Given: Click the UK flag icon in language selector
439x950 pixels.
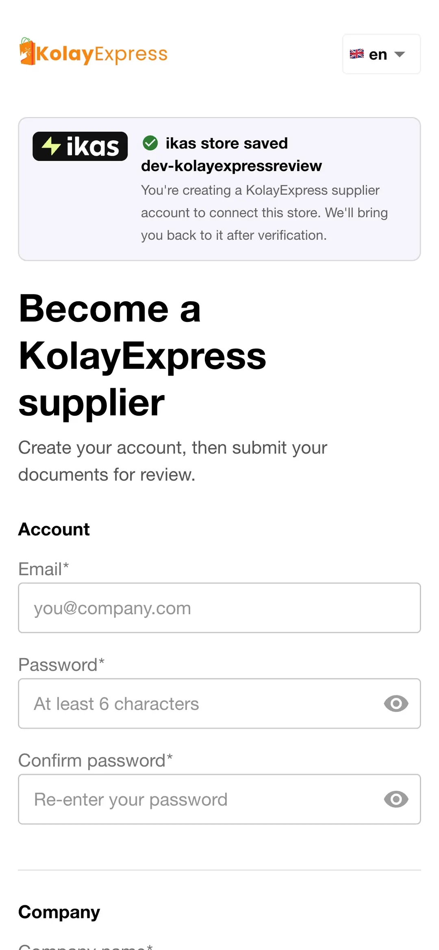Looking at the screenshot, I should click(356, 54).
